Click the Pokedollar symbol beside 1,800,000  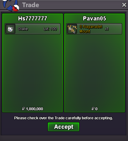[23, 109]
